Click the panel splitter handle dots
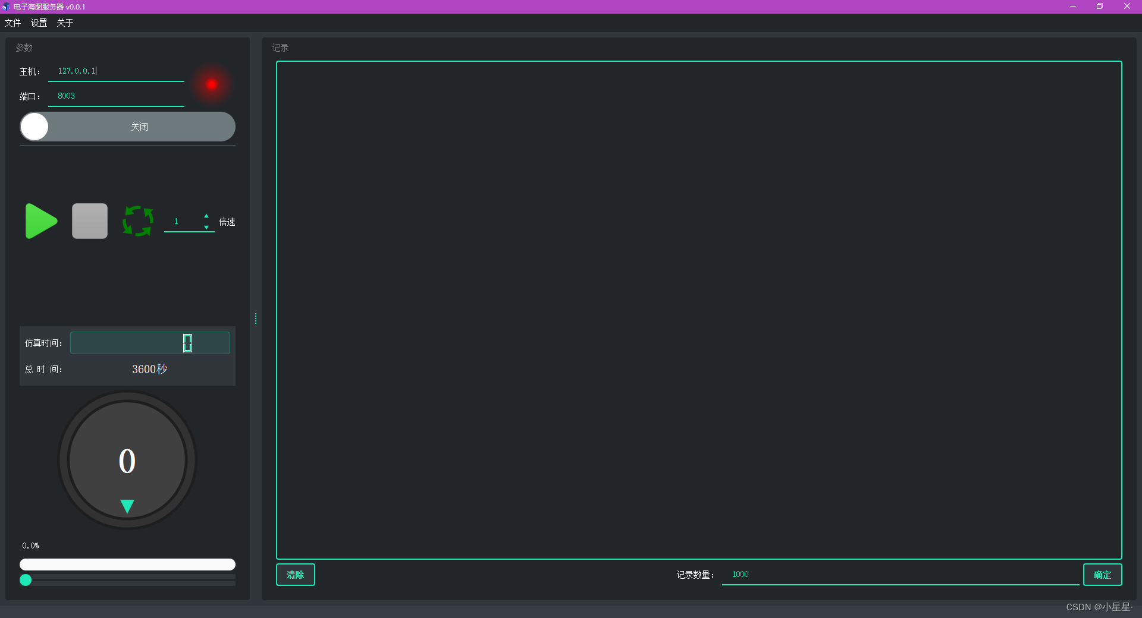The image size is (1142, 618). [256, 319]
